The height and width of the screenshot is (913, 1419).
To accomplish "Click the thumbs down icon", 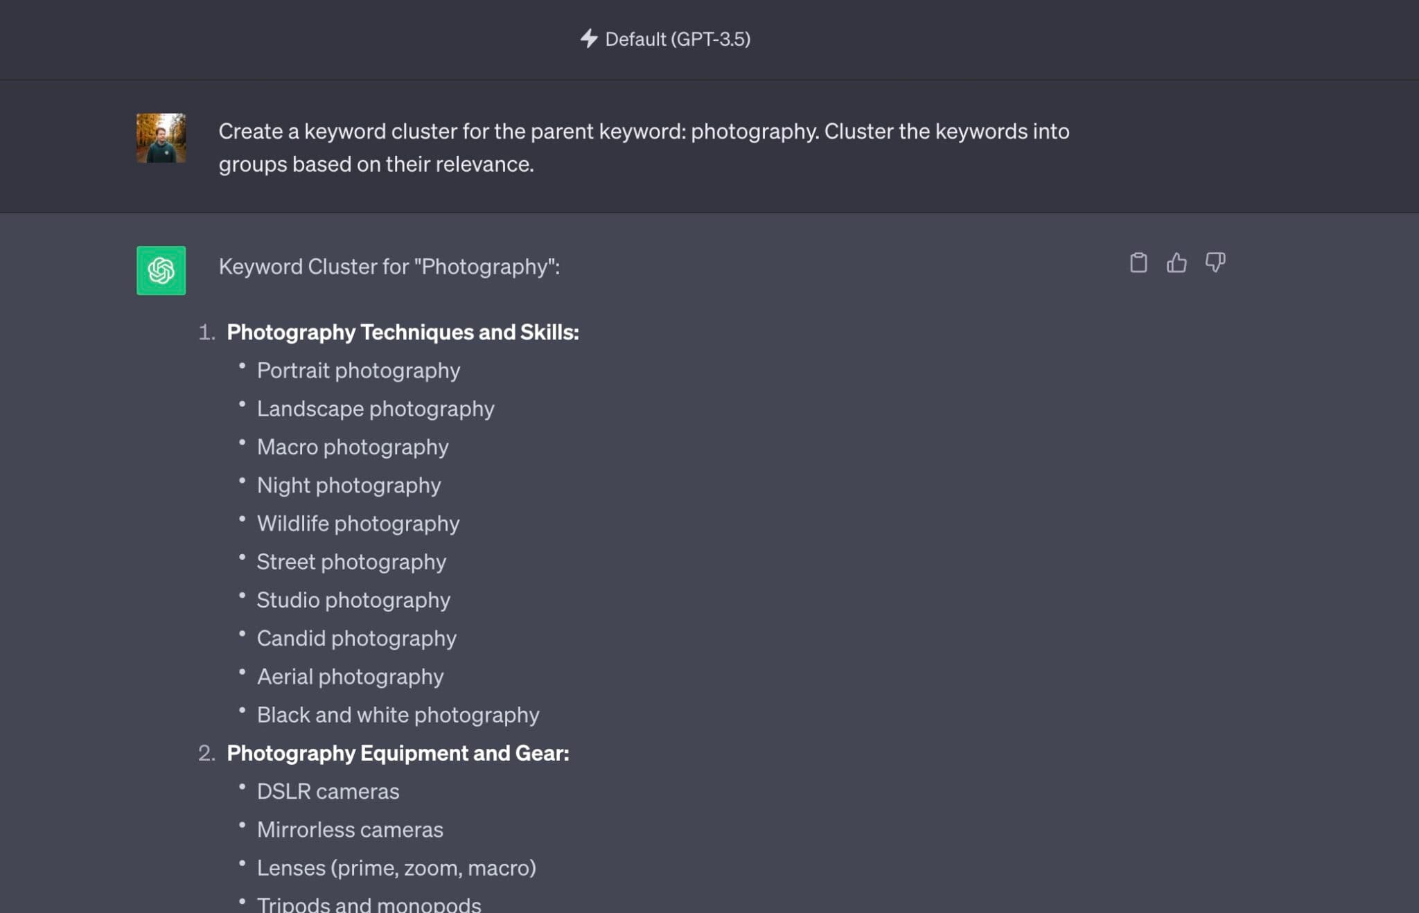I will point(1215,263).
